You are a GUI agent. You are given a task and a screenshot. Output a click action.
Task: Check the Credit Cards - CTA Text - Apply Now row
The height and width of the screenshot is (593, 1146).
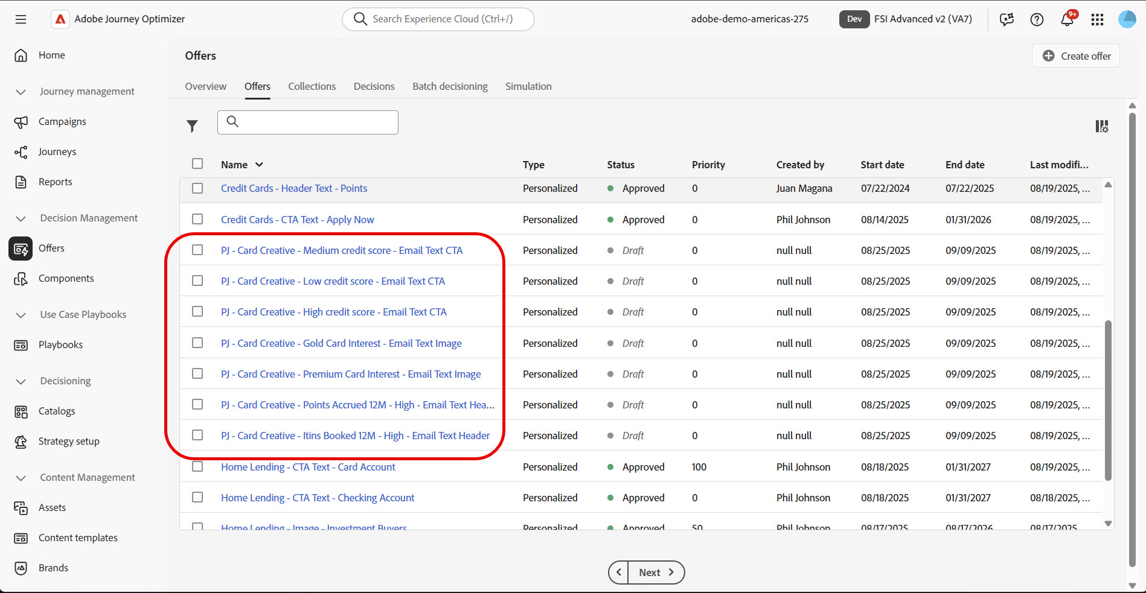coord(197,219)
